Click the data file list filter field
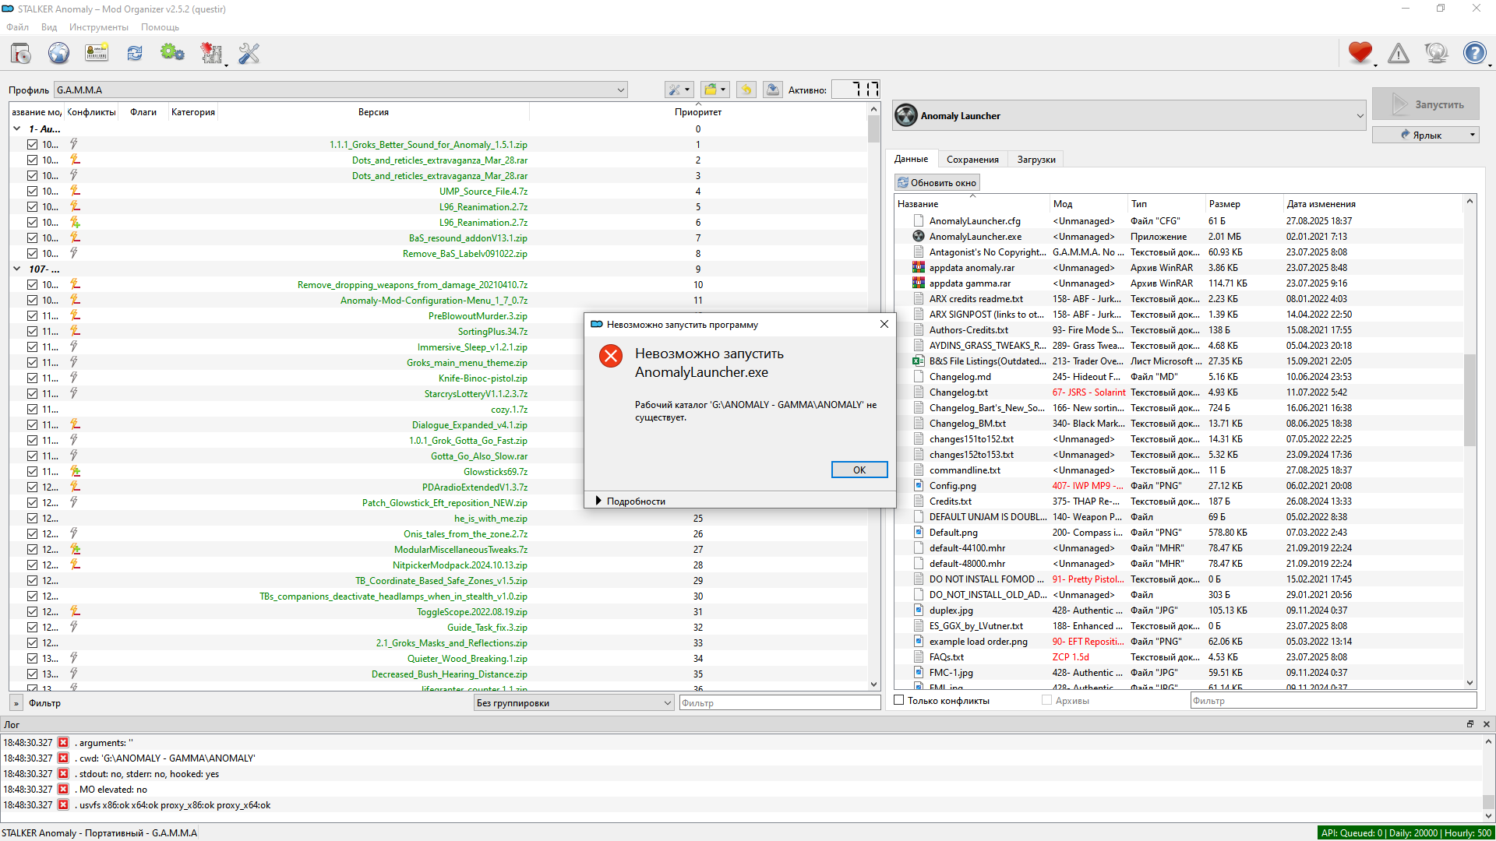 point(1333,701)
